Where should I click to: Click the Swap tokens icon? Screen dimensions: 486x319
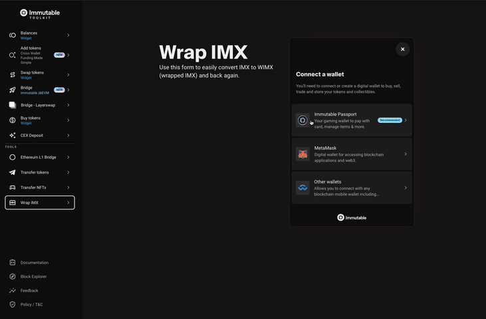13,75
